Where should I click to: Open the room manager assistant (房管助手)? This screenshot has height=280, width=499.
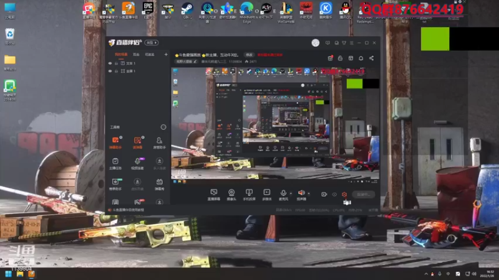pos(159,142)
